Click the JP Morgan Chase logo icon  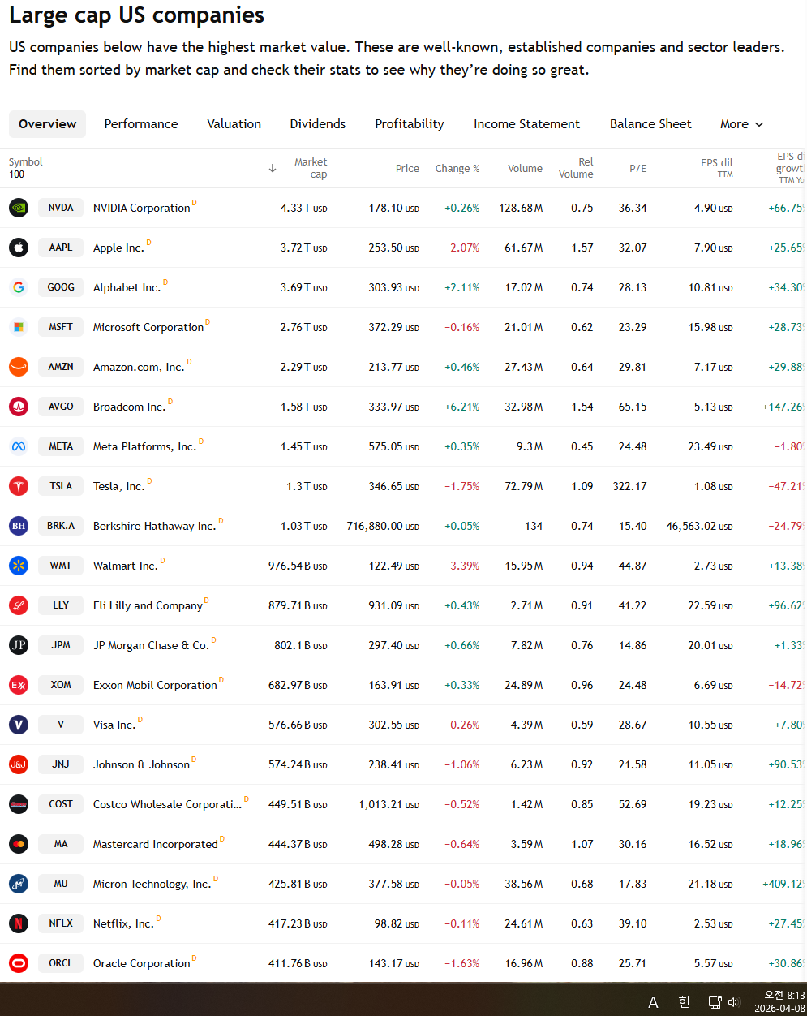(x=19, y=645)
